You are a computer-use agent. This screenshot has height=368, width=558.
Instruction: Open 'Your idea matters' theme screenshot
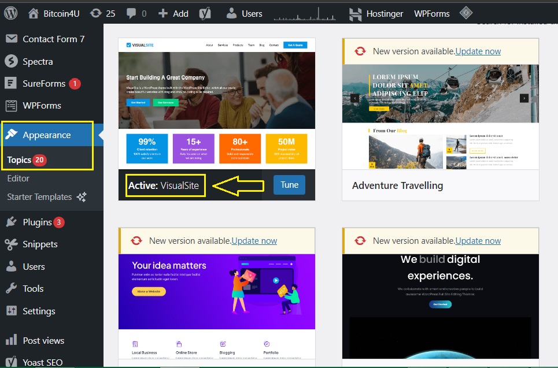click(x=217, y=307)
